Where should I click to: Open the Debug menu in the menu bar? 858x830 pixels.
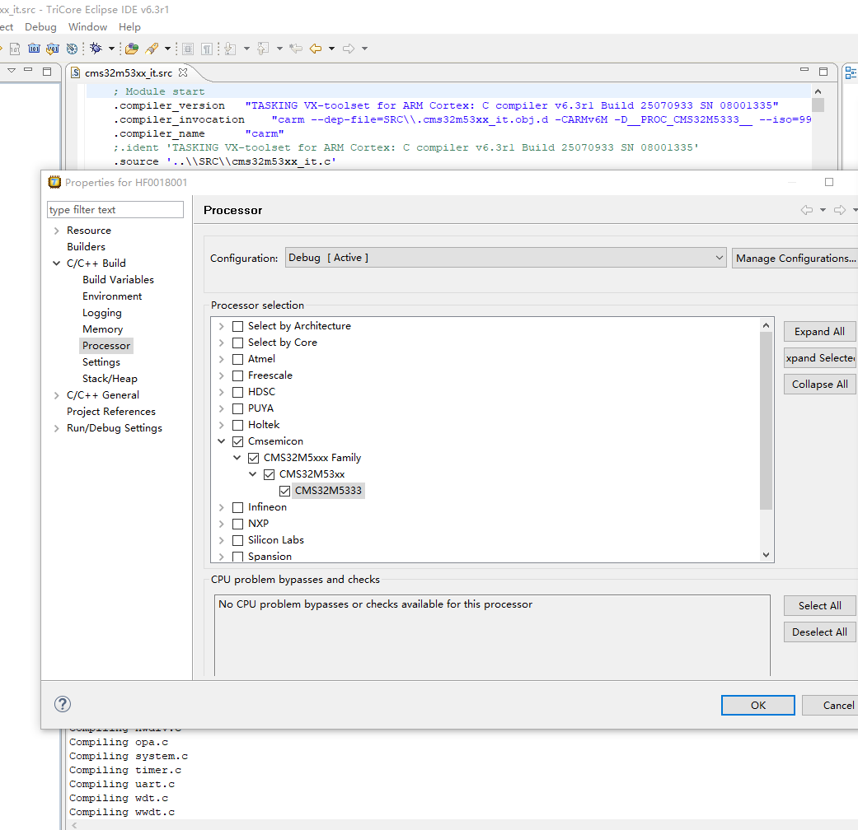40,27
